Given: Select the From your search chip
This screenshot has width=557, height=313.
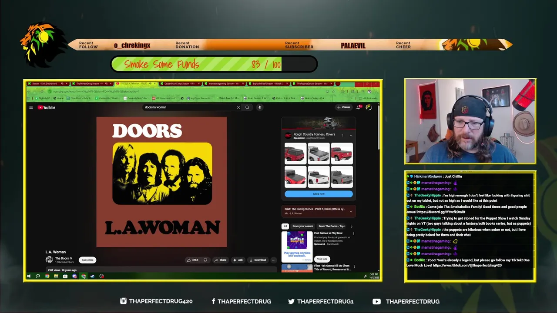Looking at the screenshot, I should point(302,226).
